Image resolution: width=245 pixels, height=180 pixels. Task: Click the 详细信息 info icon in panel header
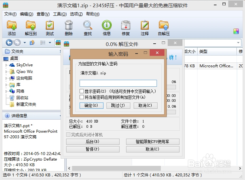[7, 116]
